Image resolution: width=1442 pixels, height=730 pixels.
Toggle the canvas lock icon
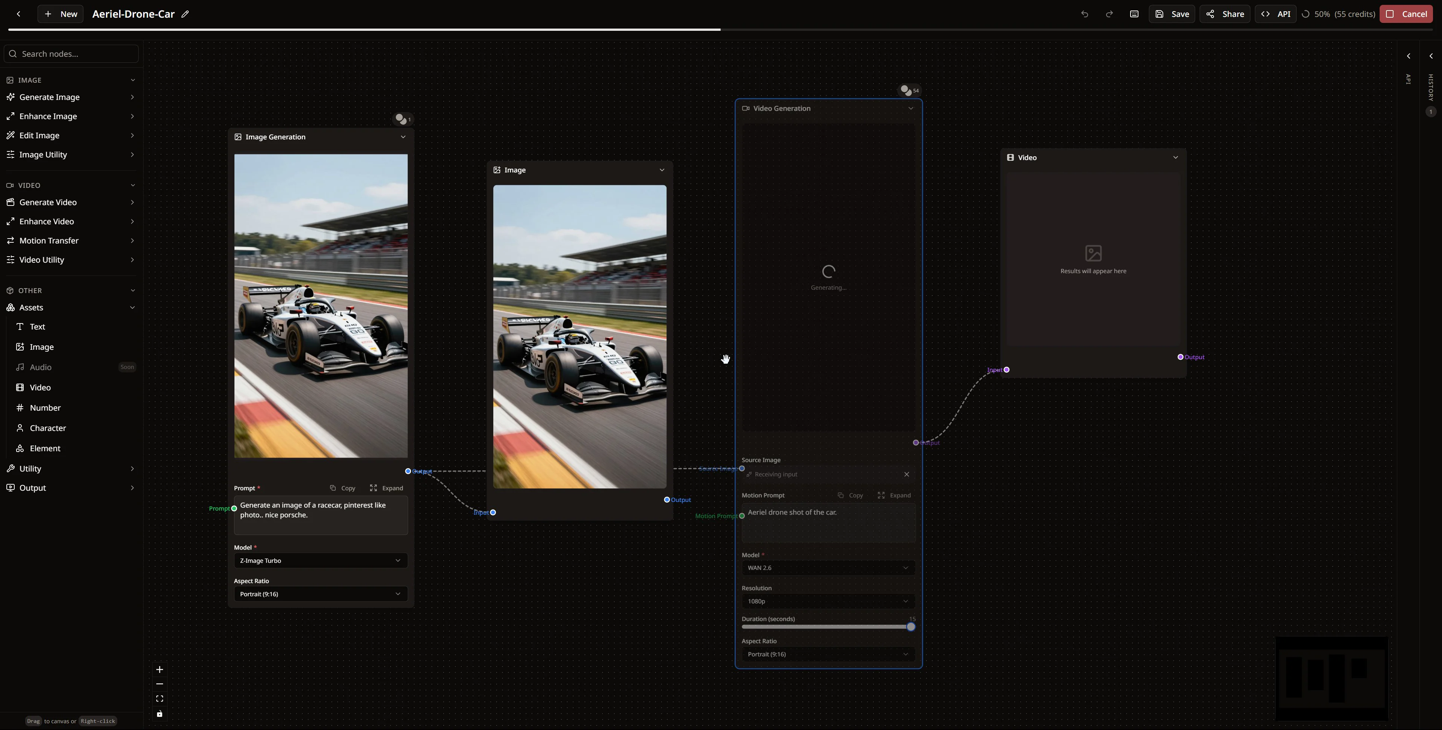pyautogui.click(x=159, y=714)
